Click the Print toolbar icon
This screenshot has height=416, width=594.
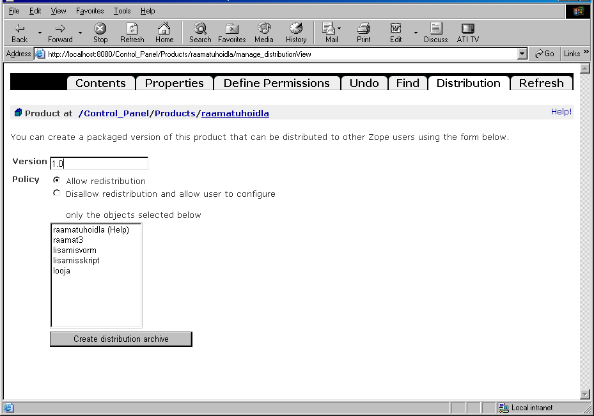point(364,33)
